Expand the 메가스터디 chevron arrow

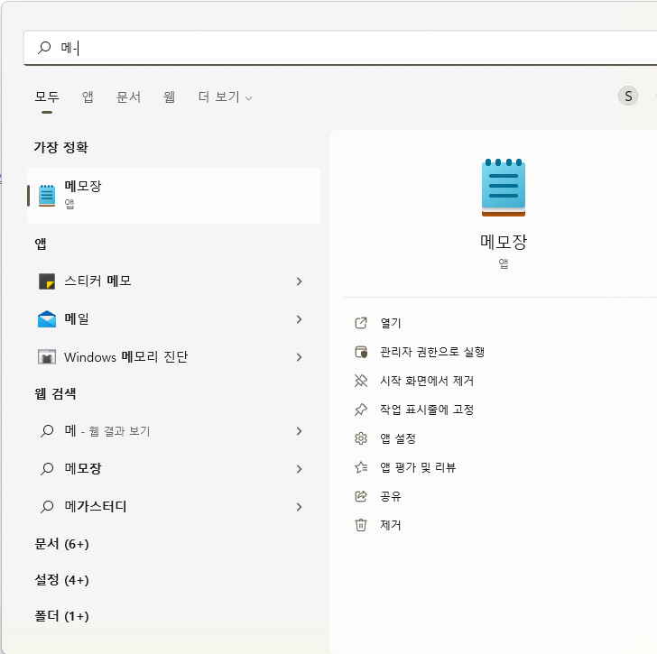tap(299, 507)
